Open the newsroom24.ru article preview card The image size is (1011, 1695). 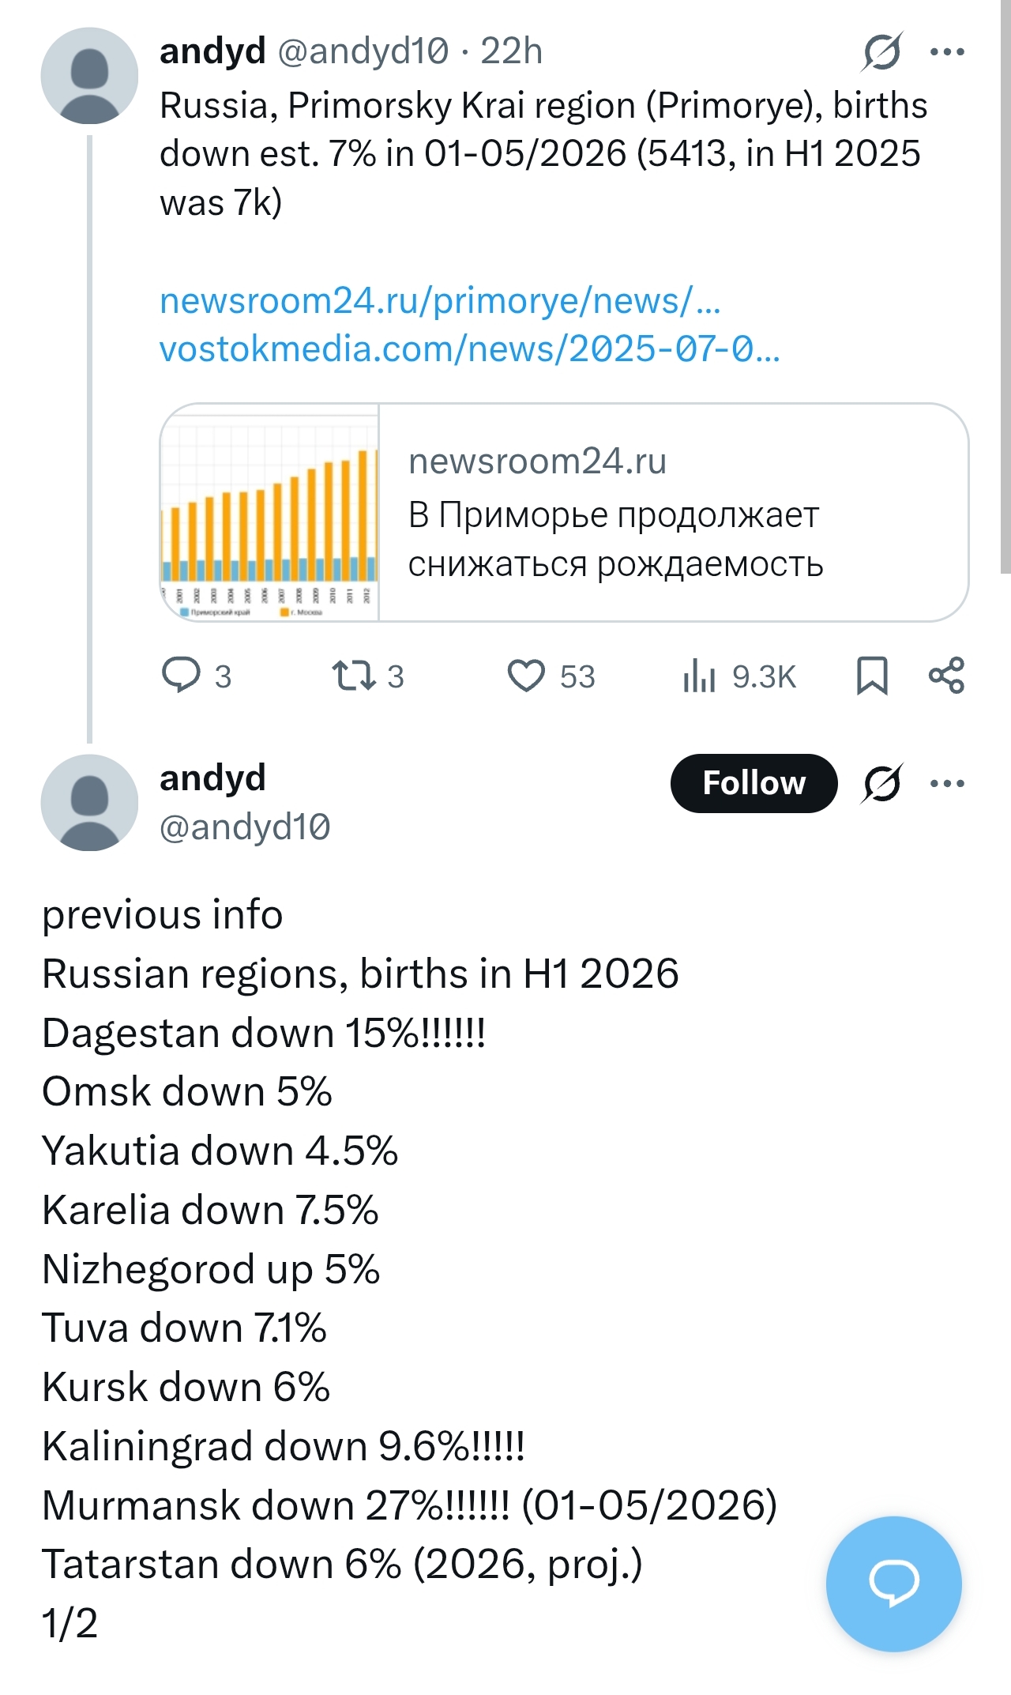[564, 512]
